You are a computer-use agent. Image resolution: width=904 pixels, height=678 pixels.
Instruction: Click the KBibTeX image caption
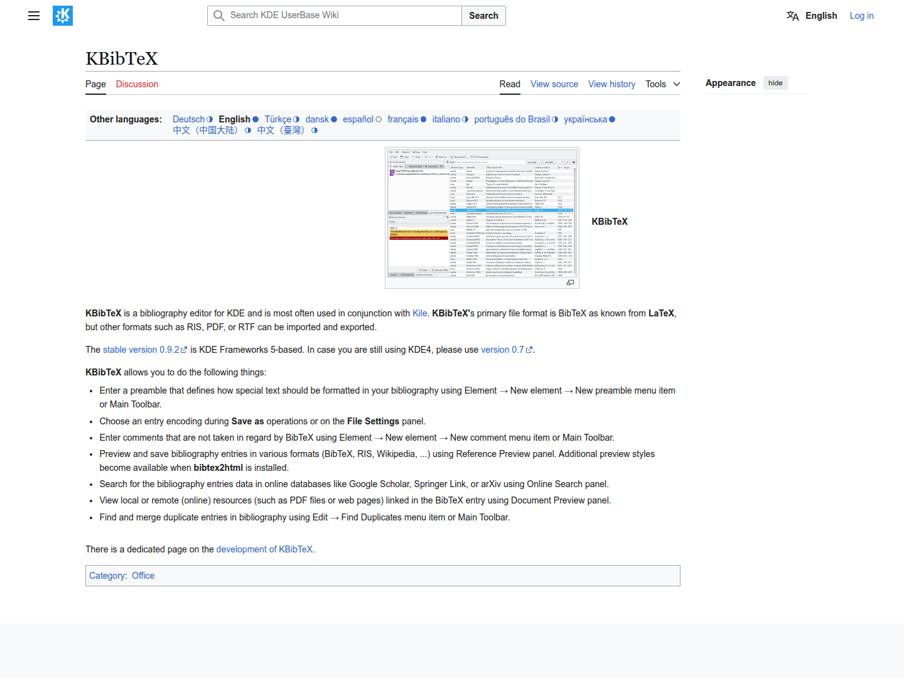610,222
